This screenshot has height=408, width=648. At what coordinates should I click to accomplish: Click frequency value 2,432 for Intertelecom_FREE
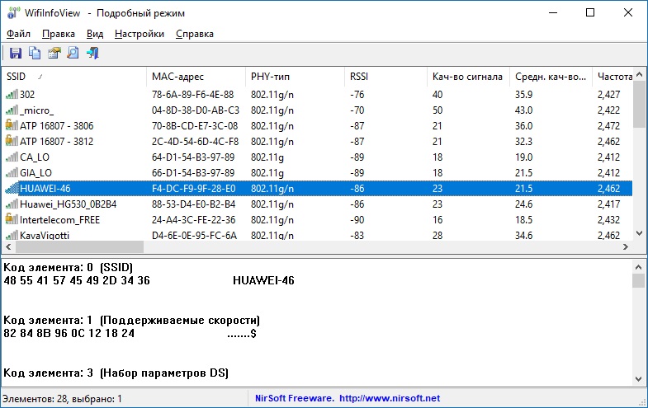(608, 220)
